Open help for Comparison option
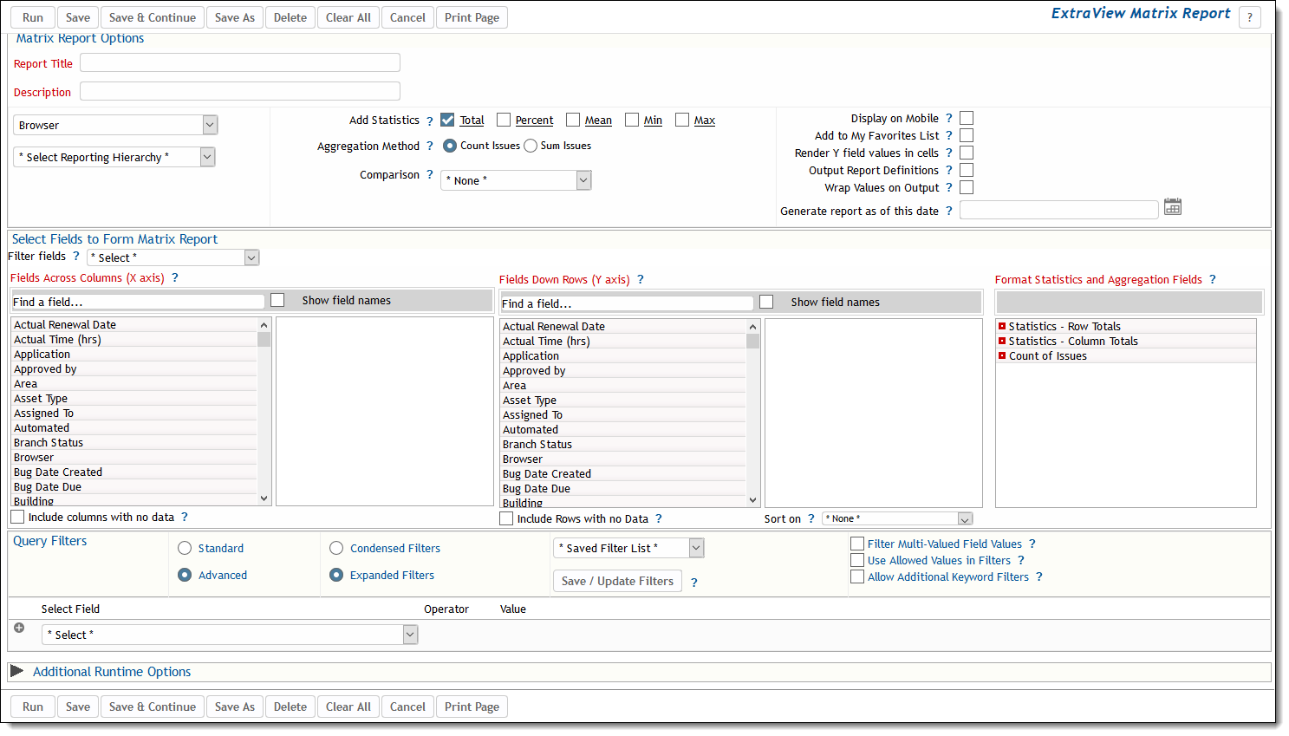 (x=429, y=174)
